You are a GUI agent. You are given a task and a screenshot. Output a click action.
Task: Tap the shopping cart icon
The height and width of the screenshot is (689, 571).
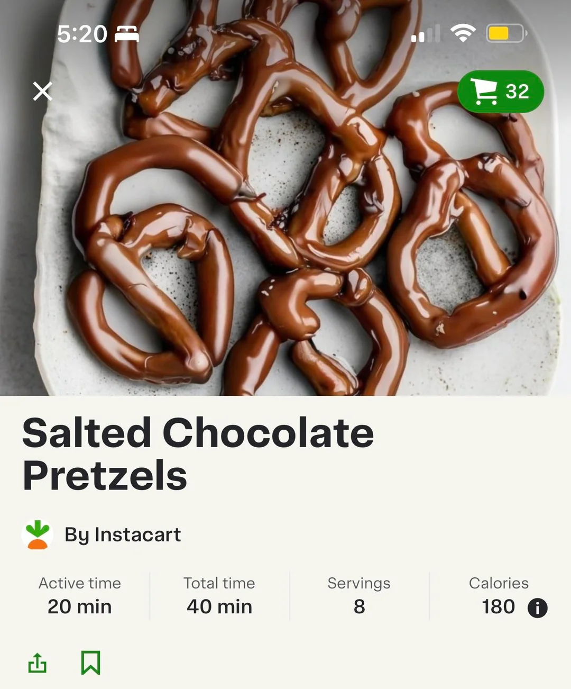pyautogui.click(x=484, y=92)
